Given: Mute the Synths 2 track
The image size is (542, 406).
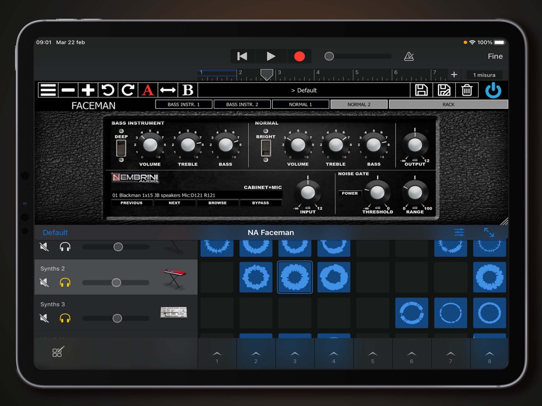Looking at the screenshot, I should click(x=44, y=283).
